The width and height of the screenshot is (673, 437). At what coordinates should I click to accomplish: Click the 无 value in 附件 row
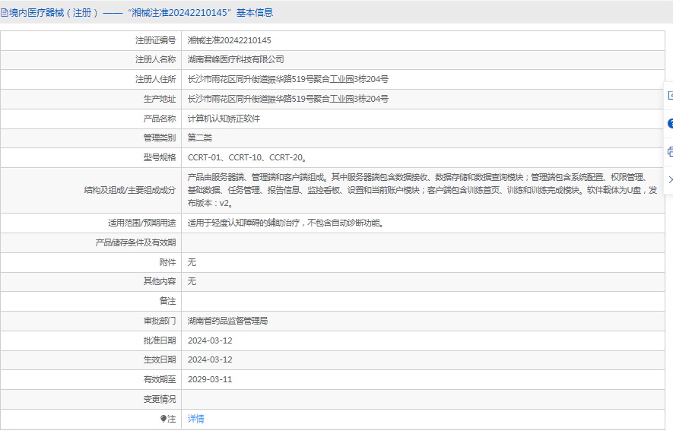[x=192, y=262]
